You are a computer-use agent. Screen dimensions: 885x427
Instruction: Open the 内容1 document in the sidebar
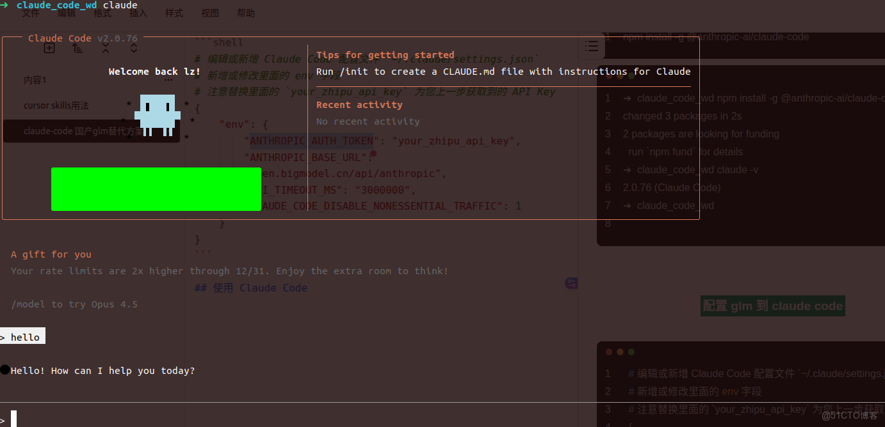coord(35,80)
